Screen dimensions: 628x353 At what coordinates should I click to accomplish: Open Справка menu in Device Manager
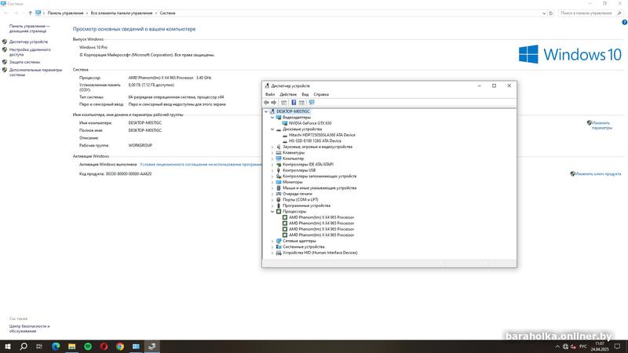point(321,94)
